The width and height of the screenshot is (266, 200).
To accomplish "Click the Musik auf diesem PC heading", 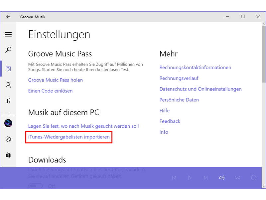I will pos(64,113).
